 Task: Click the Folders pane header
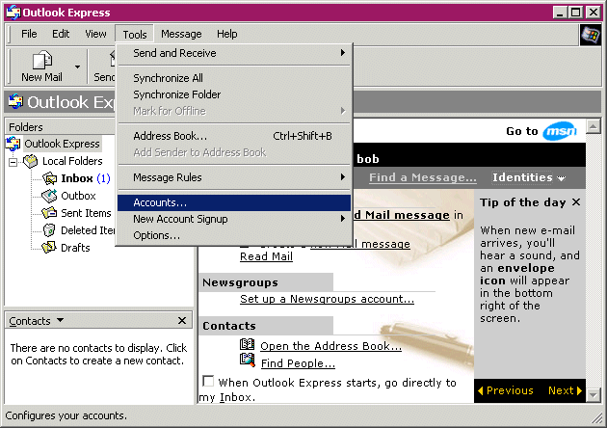tap(60, 127)
